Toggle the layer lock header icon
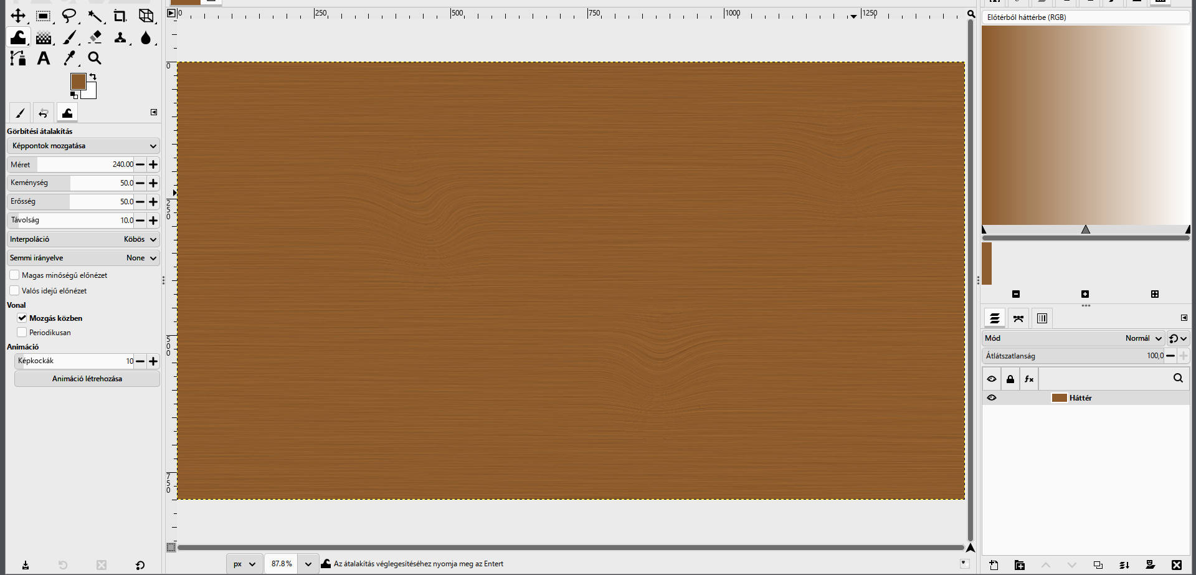1196x575 pixels. [x=1010, y=379]
